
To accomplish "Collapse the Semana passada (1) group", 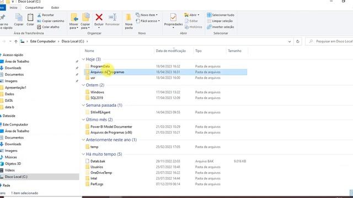I will point(83,105).
